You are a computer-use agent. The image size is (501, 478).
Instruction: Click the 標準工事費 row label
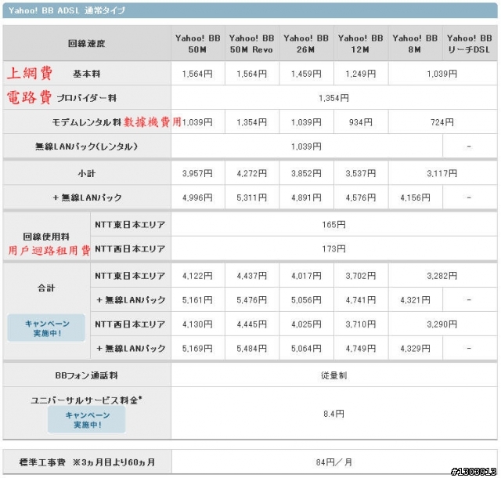click(87, 462)
